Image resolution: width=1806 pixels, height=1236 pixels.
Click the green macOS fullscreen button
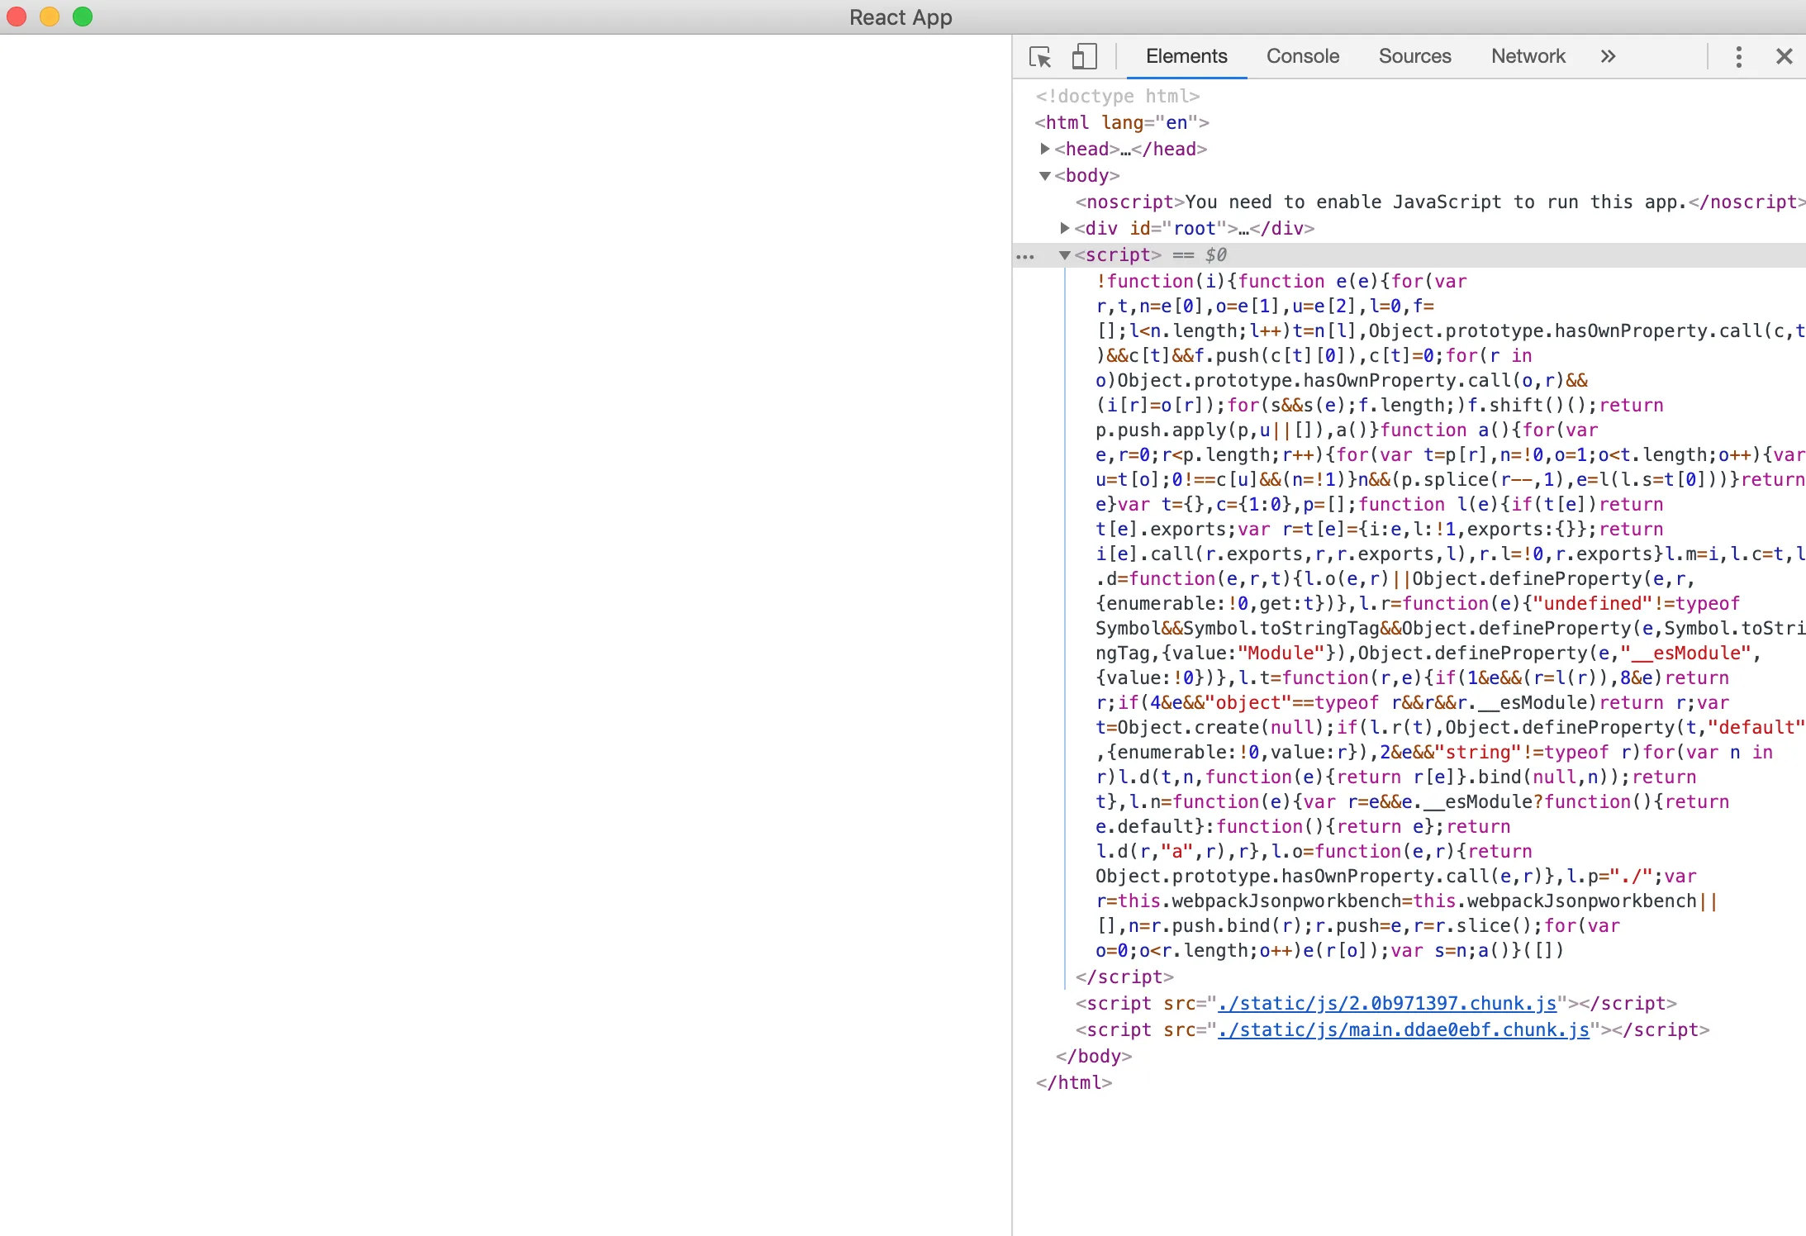83,17
